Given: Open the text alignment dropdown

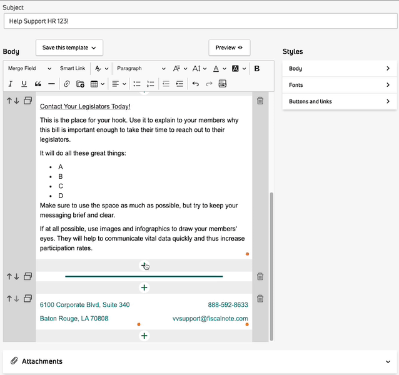Looking at the screenshot, I should tap(119, 84).
